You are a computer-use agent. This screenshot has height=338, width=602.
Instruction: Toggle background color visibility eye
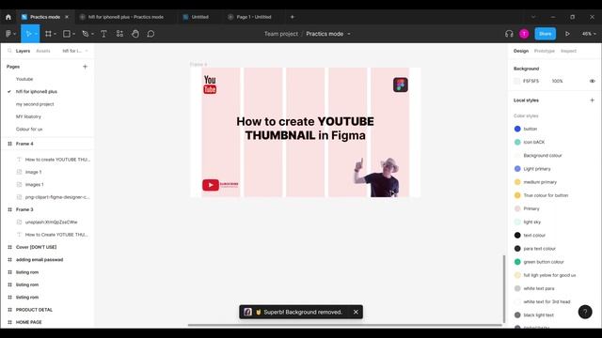[592, 81]
